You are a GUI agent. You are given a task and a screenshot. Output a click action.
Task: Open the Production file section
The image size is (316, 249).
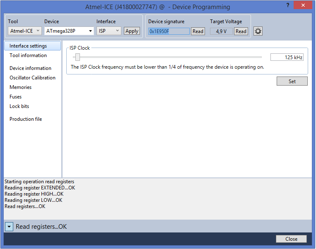click(x=26, y=119)
